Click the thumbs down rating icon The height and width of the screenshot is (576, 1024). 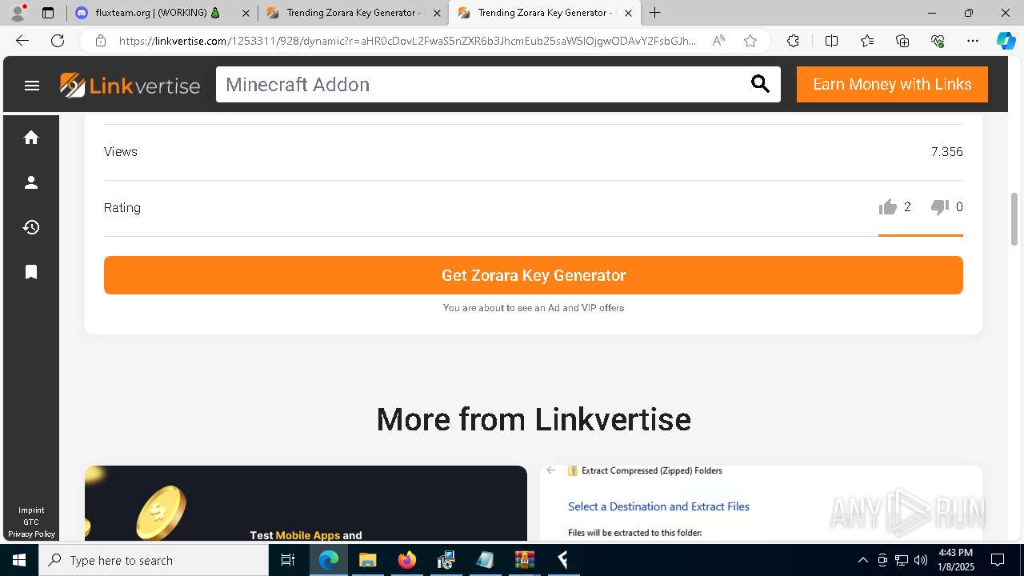pyautogui.click(x=940, y=207)
